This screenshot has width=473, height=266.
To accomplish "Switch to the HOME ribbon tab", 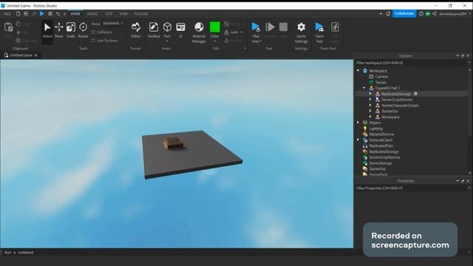I will point(75,14).
